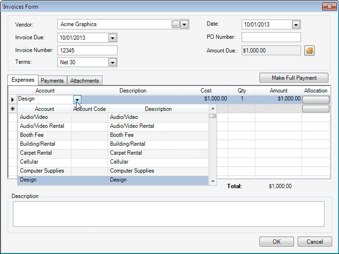The height and width of the screenshot is (254, 339).
Task: Open vendor lookup ellipsis button
Action: pyautogui.click(x=176, y=24)
